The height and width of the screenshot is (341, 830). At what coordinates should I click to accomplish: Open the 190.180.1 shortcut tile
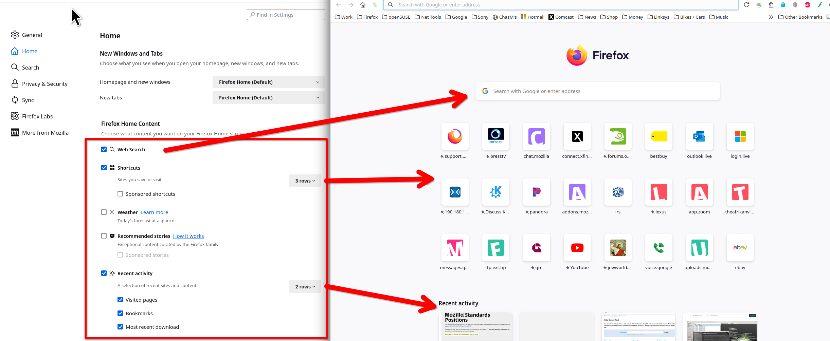coord(455,192)
